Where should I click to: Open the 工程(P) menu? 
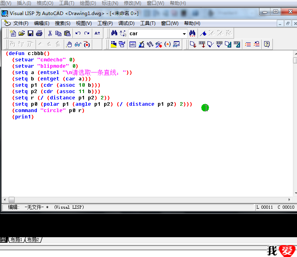coord(105,23)
